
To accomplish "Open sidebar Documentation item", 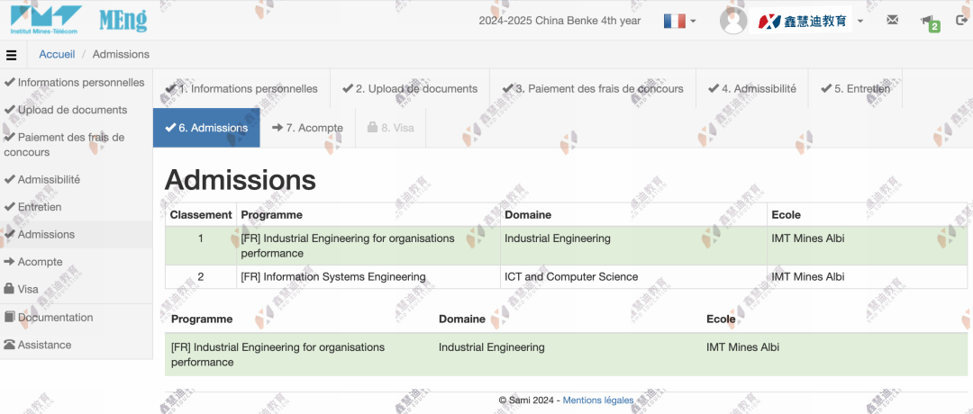I will [76, 318].
